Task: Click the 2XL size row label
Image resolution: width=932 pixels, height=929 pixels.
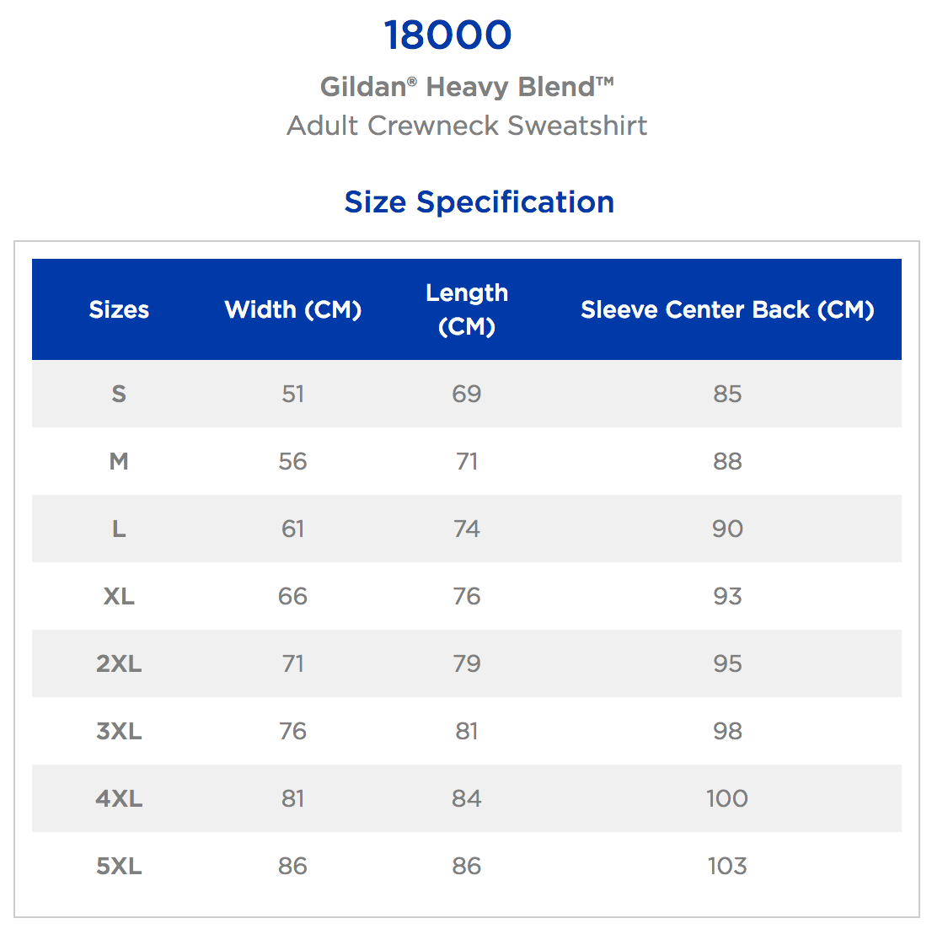Action: click(x=119, y=663)
